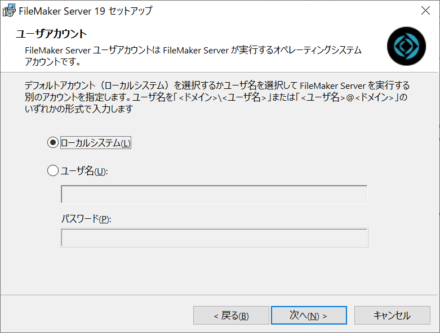Click the FileMaker Server logo
The height and width of the screenshot is (333, 440).
[406, 46]
